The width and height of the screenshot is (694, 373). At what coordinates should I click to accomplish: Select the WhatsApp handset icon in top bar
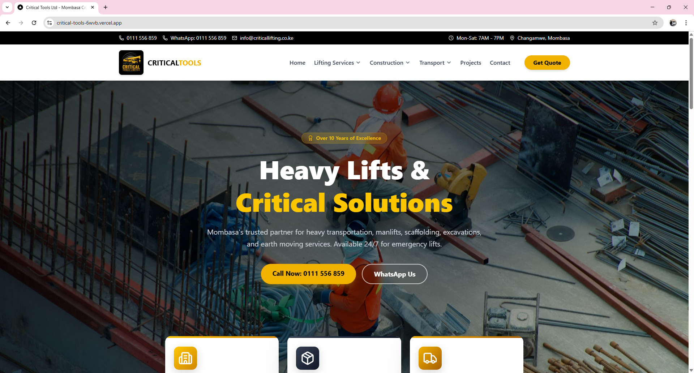click(166, 38)
